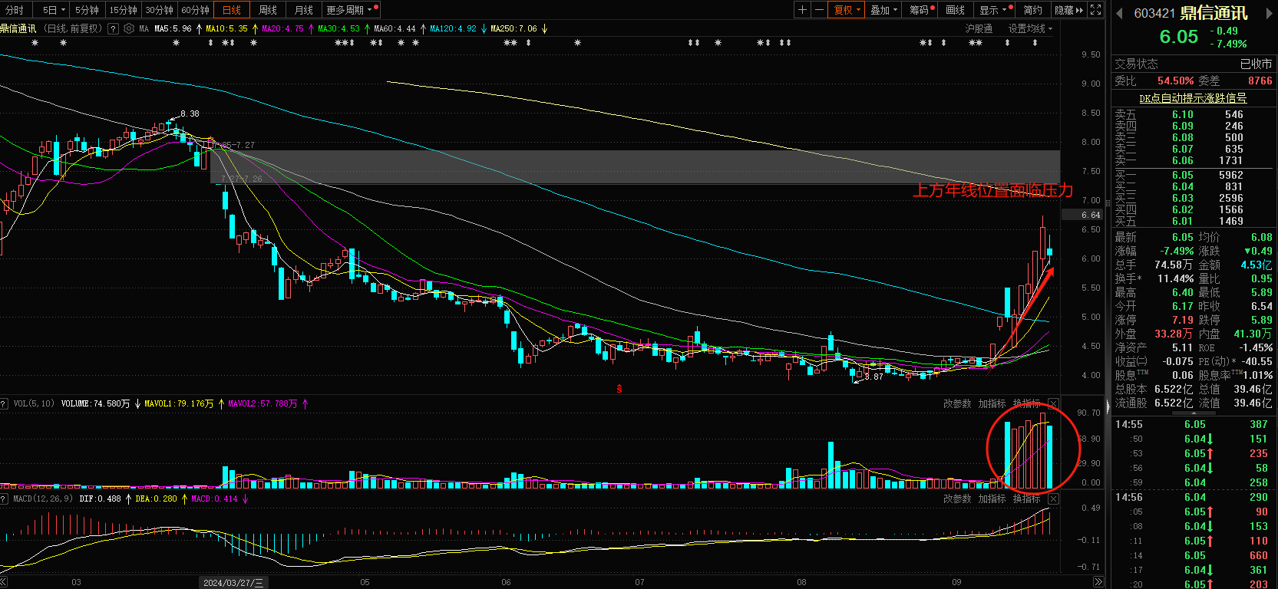
Task: Click 加指标 in MACD panel
Action: (x=992, y=499)
